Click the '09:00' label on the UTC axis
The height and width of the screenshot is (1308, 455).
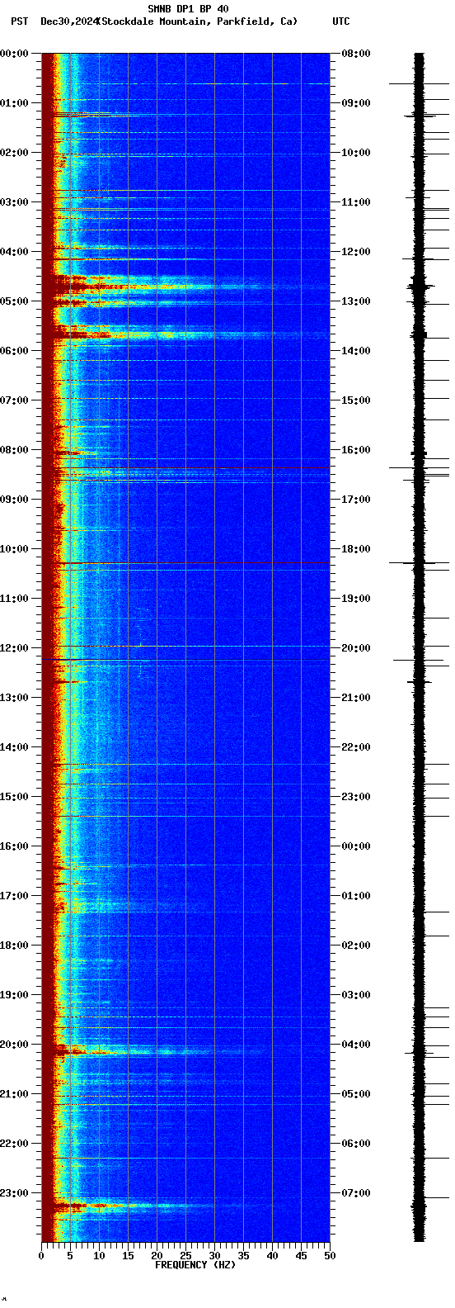[356, 103]
